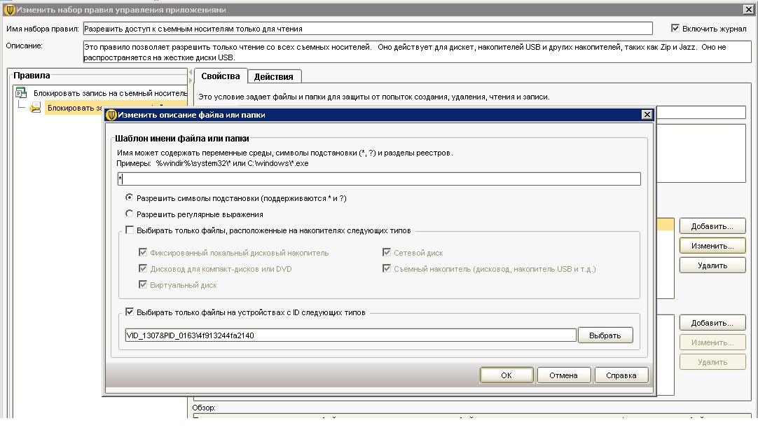Switch to the 'Действия' tab

click(274, 77)
